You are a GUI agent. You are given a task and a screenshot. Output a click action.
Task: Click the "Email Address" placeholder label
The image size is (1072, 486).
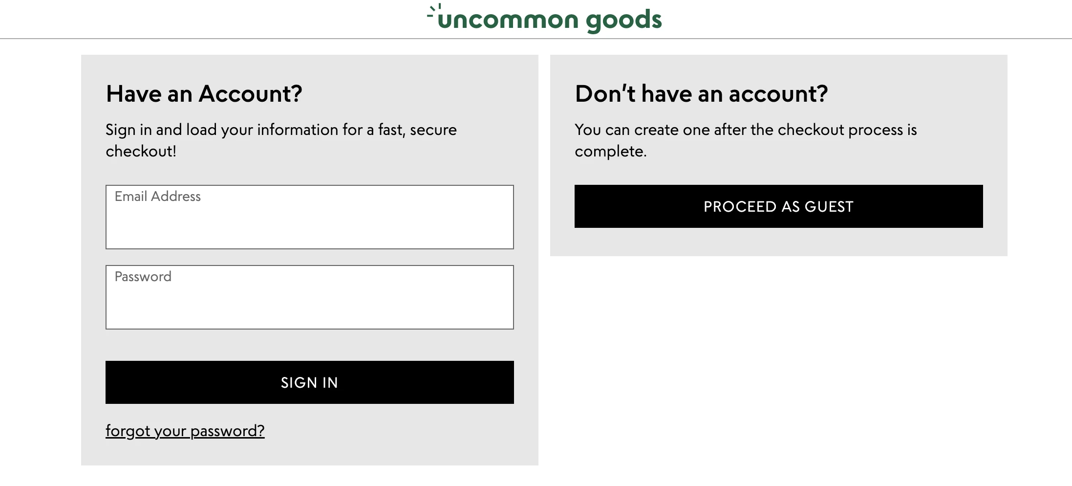157,197
